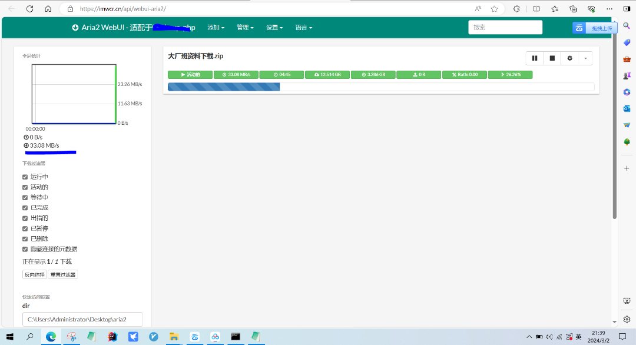Open the 语言 language menu

[303, 28]
